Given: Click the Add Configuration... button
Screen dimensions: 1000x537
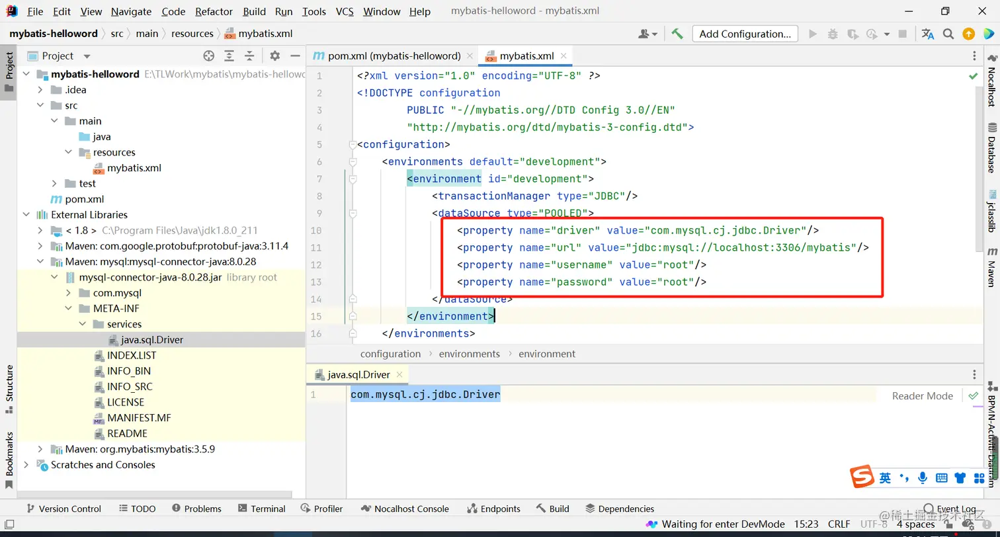Looking at the screenshot, I should point(745,34).
